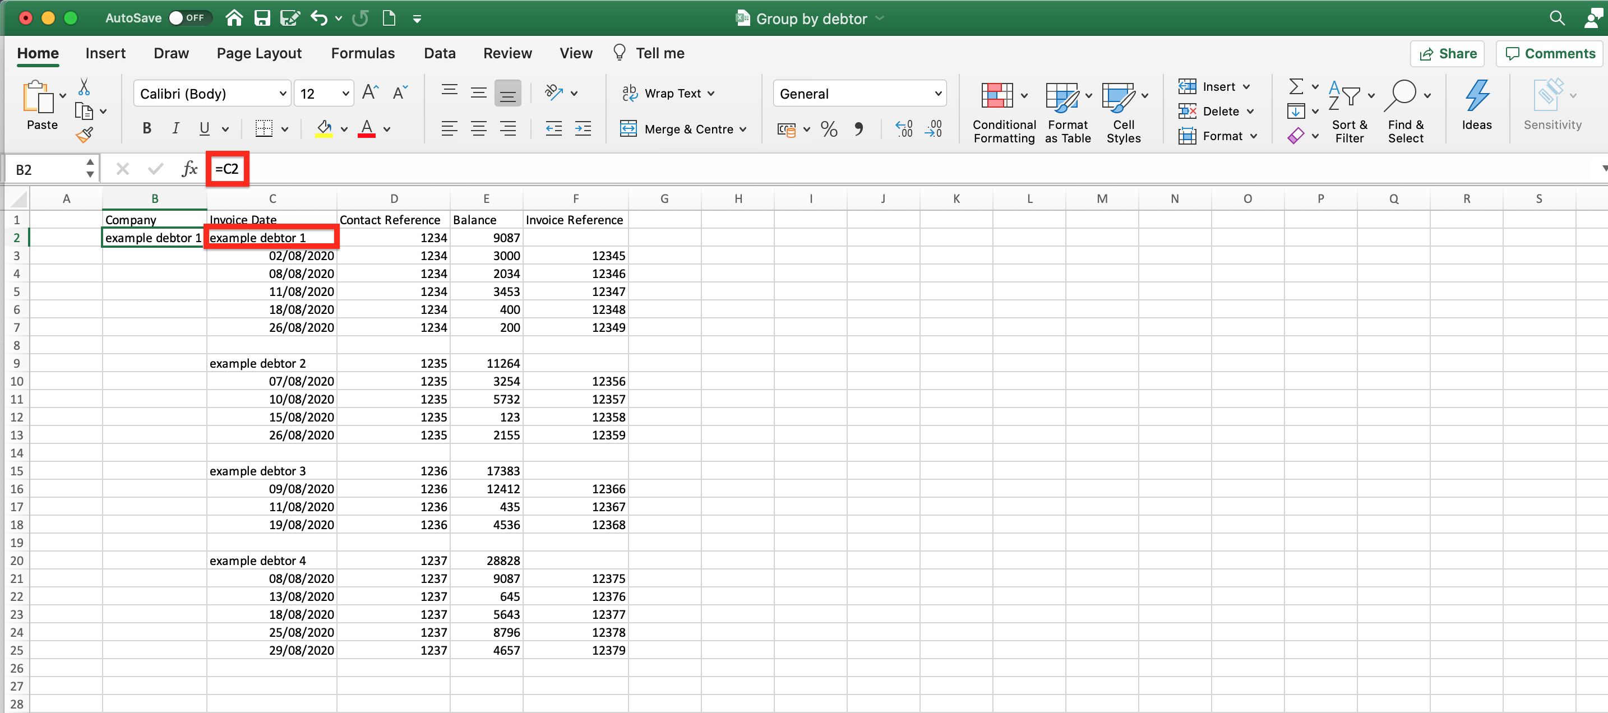The width and height of the screenshot is (1608, 713).
Task: Select the Cut scissors icon
Action: pos(84,87)
